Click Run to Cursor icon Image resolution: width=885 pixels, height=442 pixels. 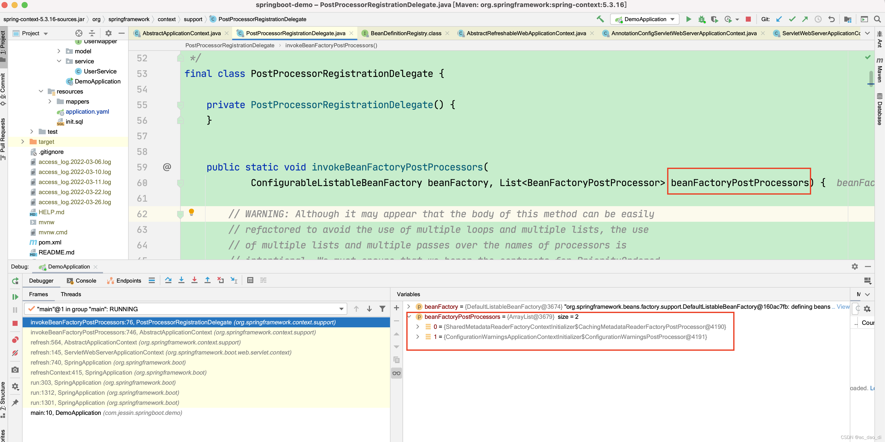(x=234, y=280)
